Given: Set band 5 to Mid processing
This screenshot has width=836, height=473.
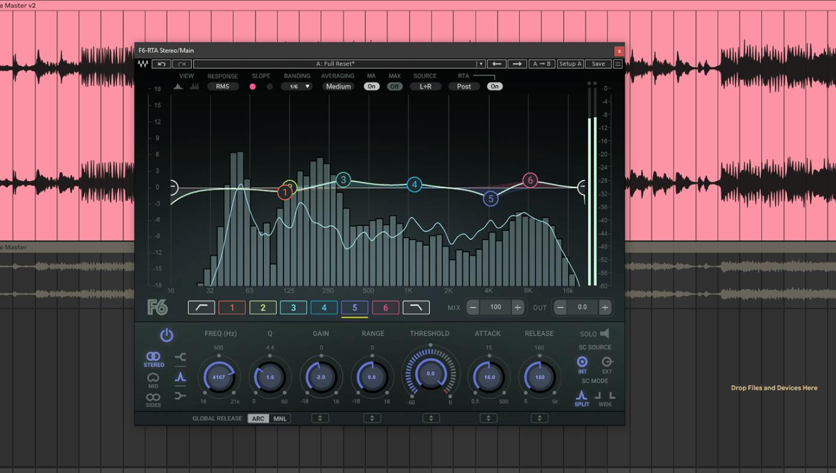Looking at the screenshot, I should point(153,380).
